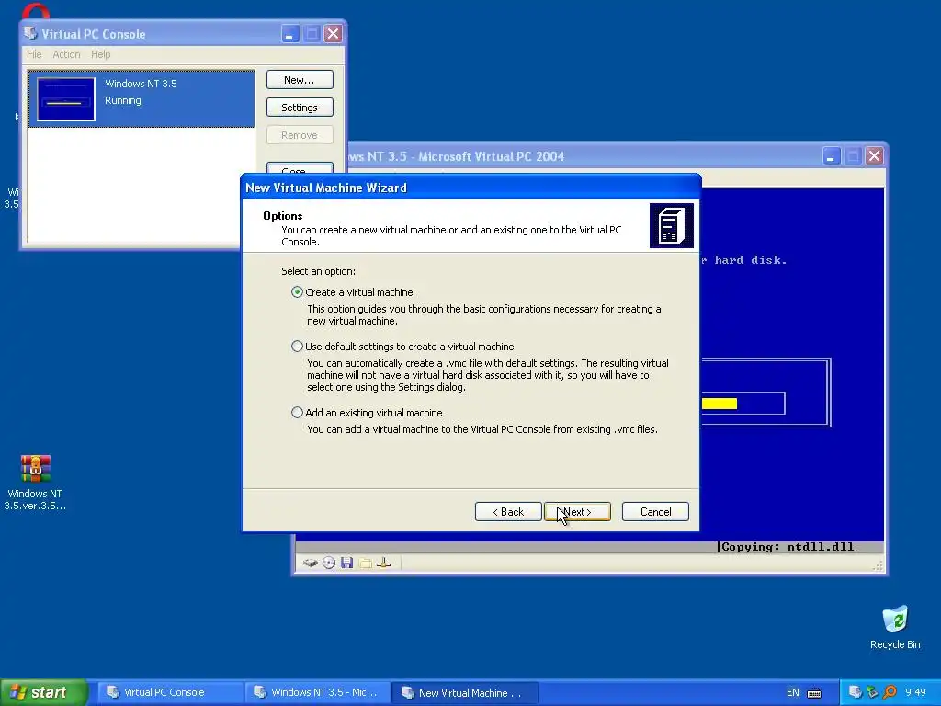941x706 pixels.
Task: Select Create a virtual machine radio option
Action: coord(297,292)
